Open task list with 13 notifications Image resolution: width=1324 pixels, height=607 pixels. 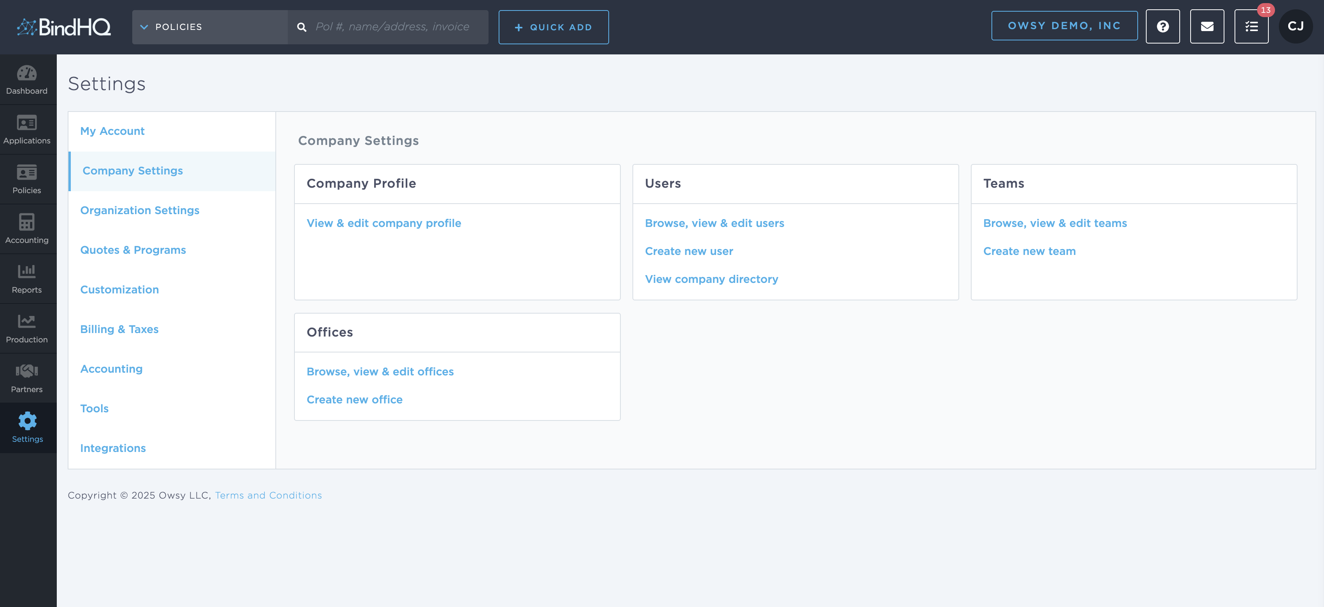click(x=1251, y=27)
